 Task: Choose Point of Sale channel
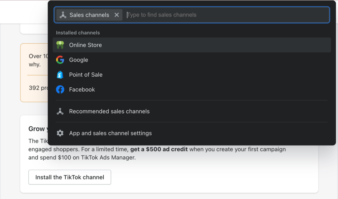pos(86,75)
